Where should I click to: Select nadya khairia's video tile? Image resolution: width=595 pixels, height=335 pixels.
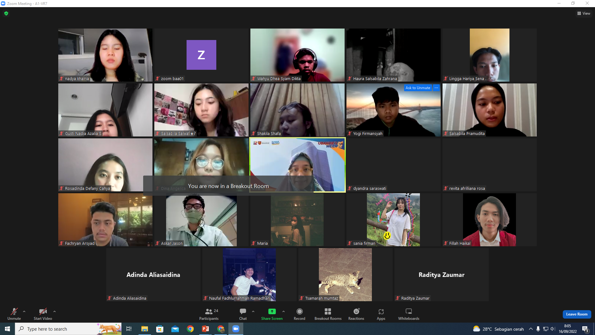pos(105,55)
